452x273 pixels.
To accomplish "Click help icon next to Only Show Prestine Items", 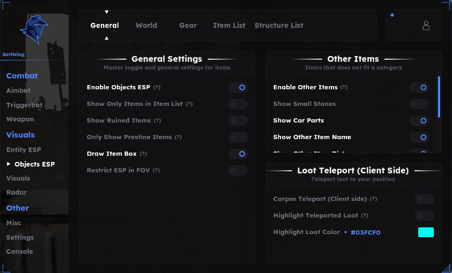I will tap(178, 137).
